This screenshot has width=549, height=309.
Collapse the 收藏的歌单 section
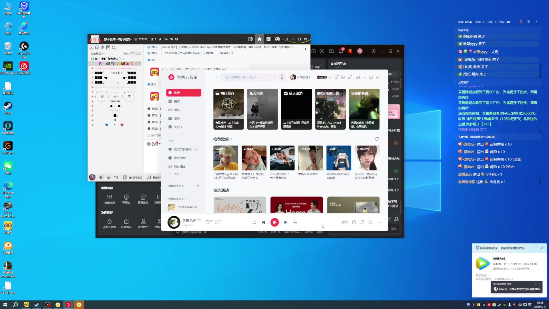click(x=186, y=199)
